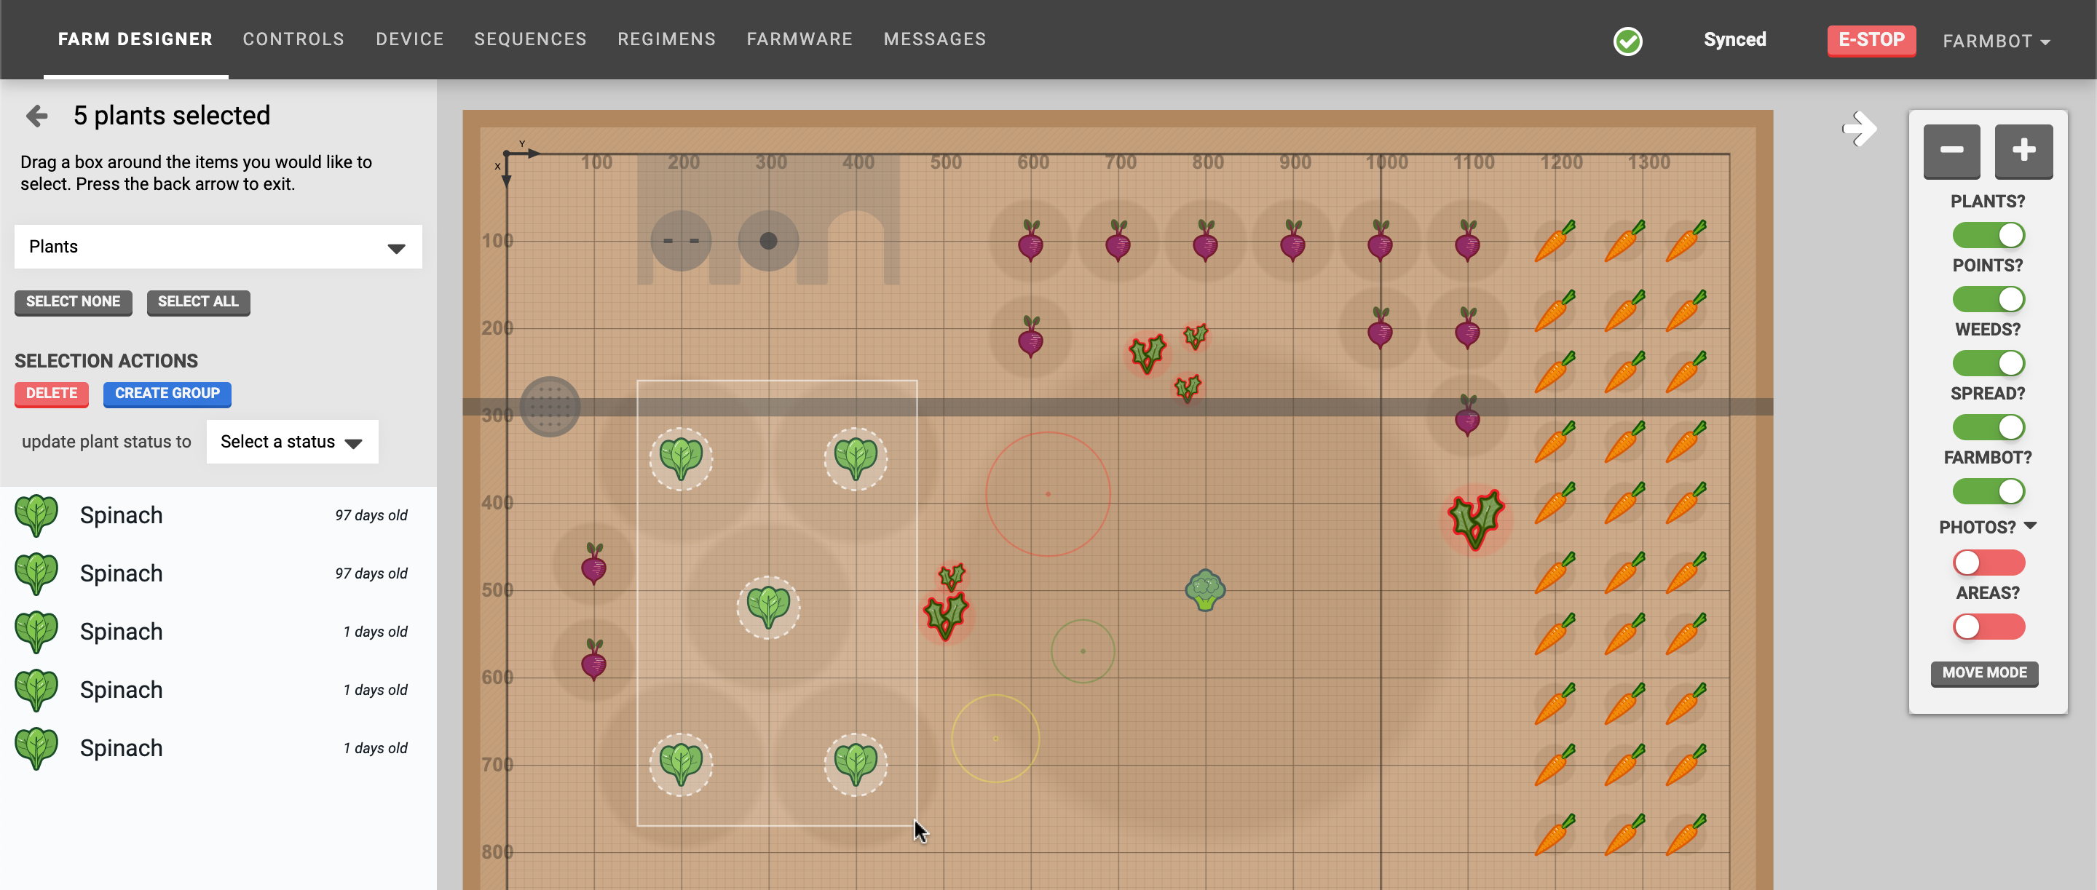Click the synced status indicator icon
Screen dimensions: 2097x890
1629,39
